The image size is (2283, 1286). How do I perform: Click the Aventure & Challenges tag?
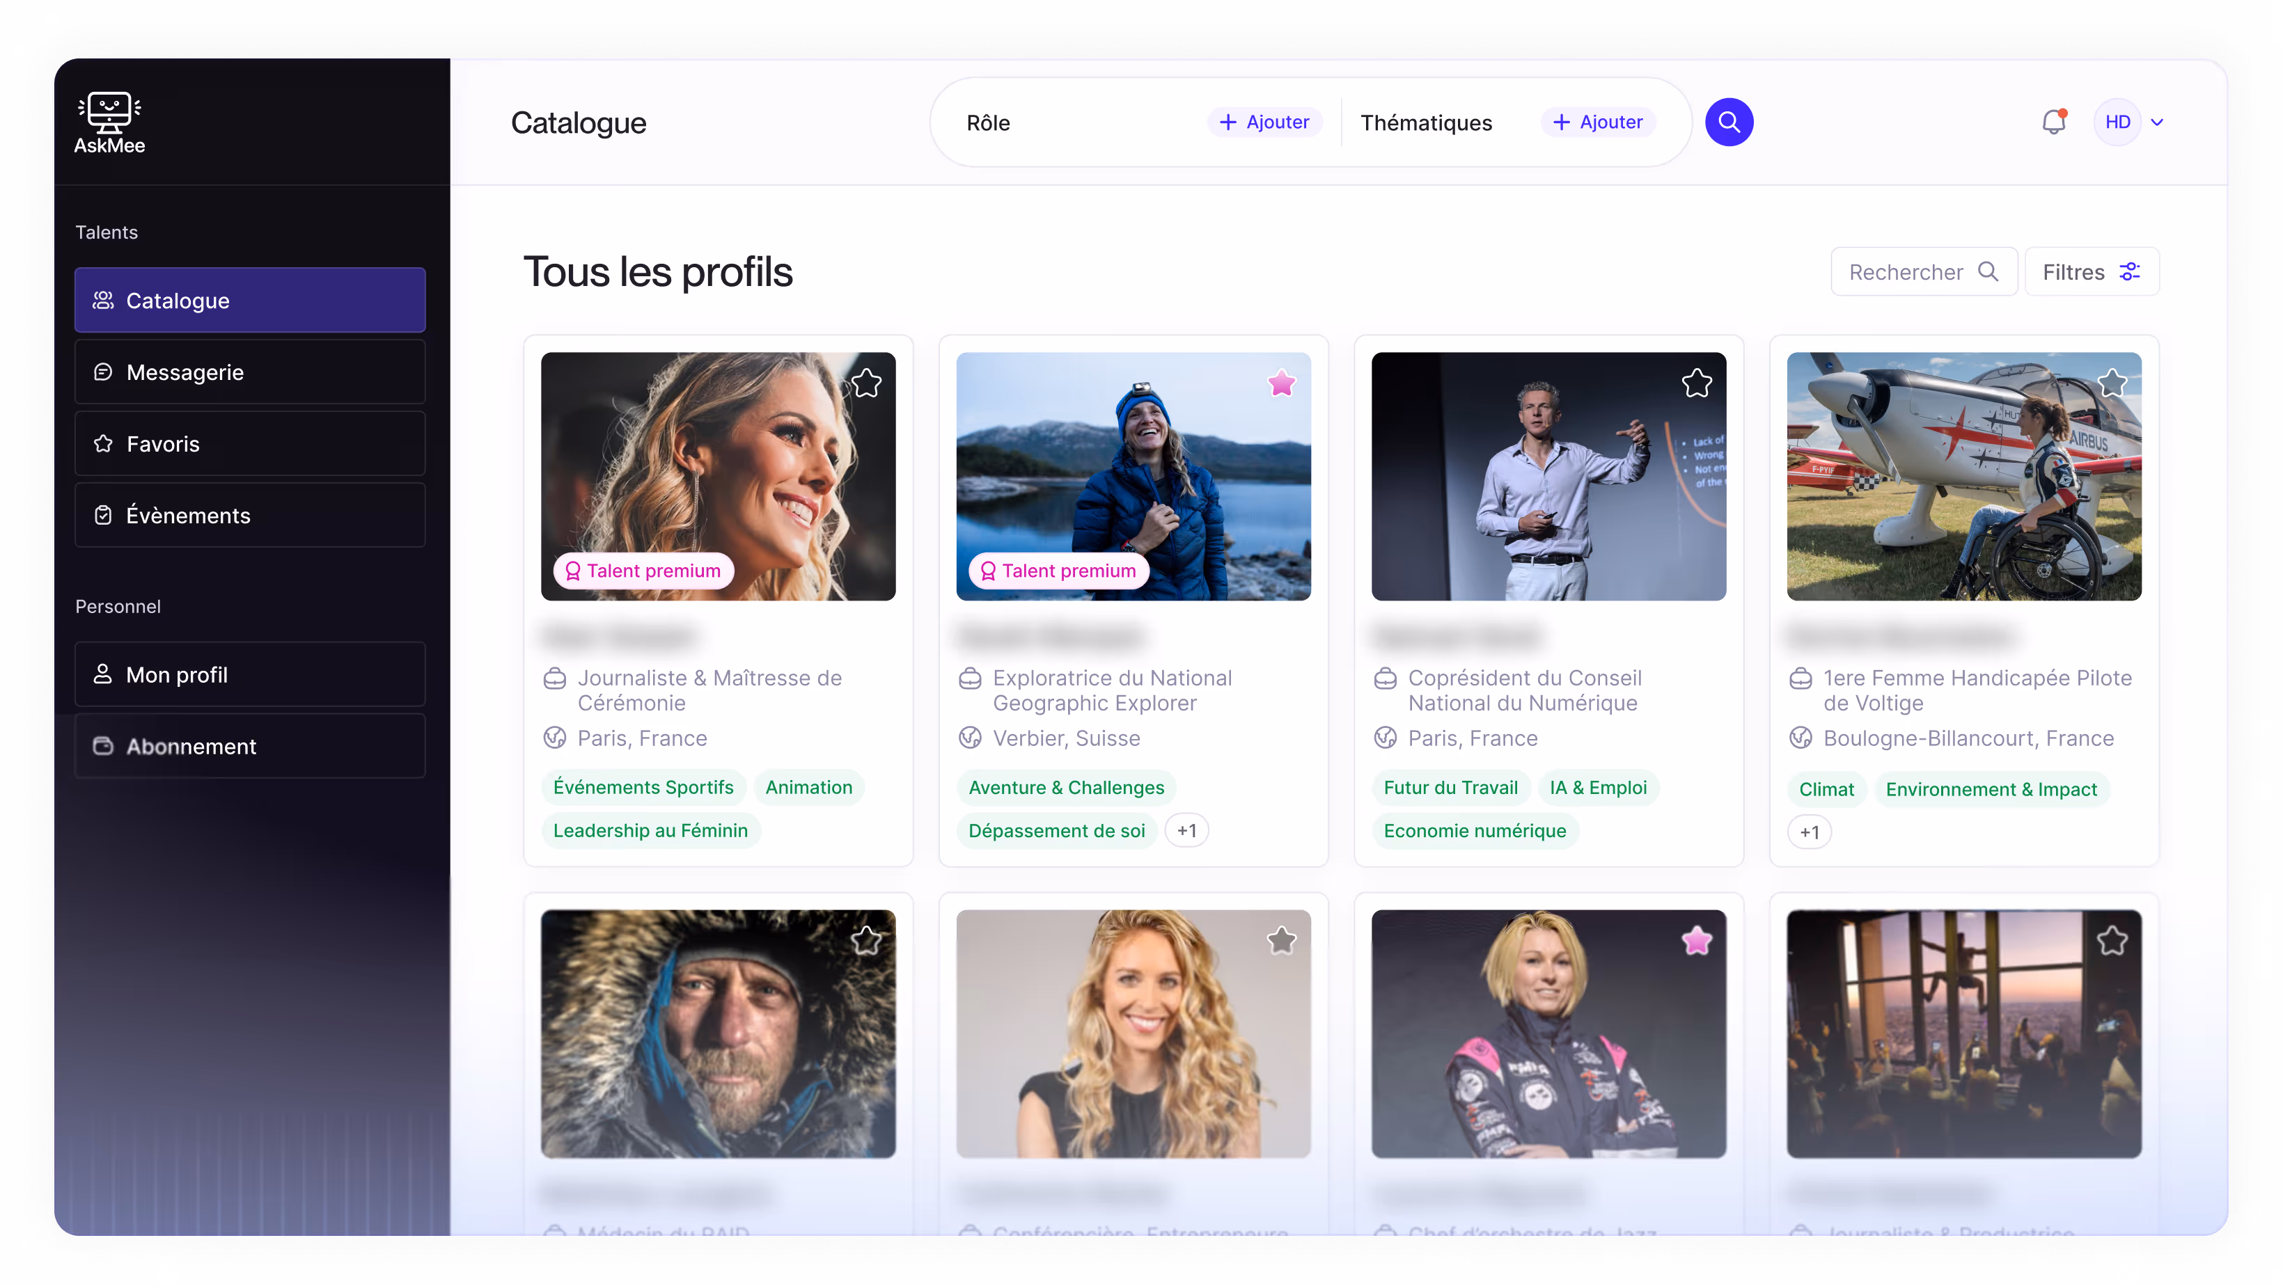point(1065,787)
